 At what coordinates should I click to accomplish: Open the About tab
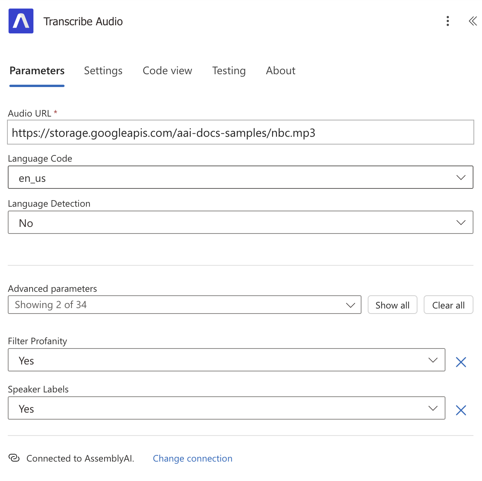click(280, 71)
